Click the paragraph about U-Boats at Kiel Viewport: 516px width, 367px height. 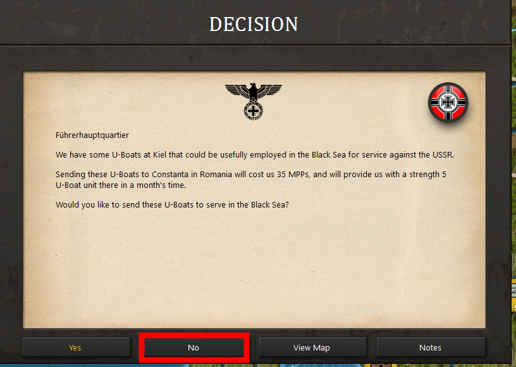255,154
